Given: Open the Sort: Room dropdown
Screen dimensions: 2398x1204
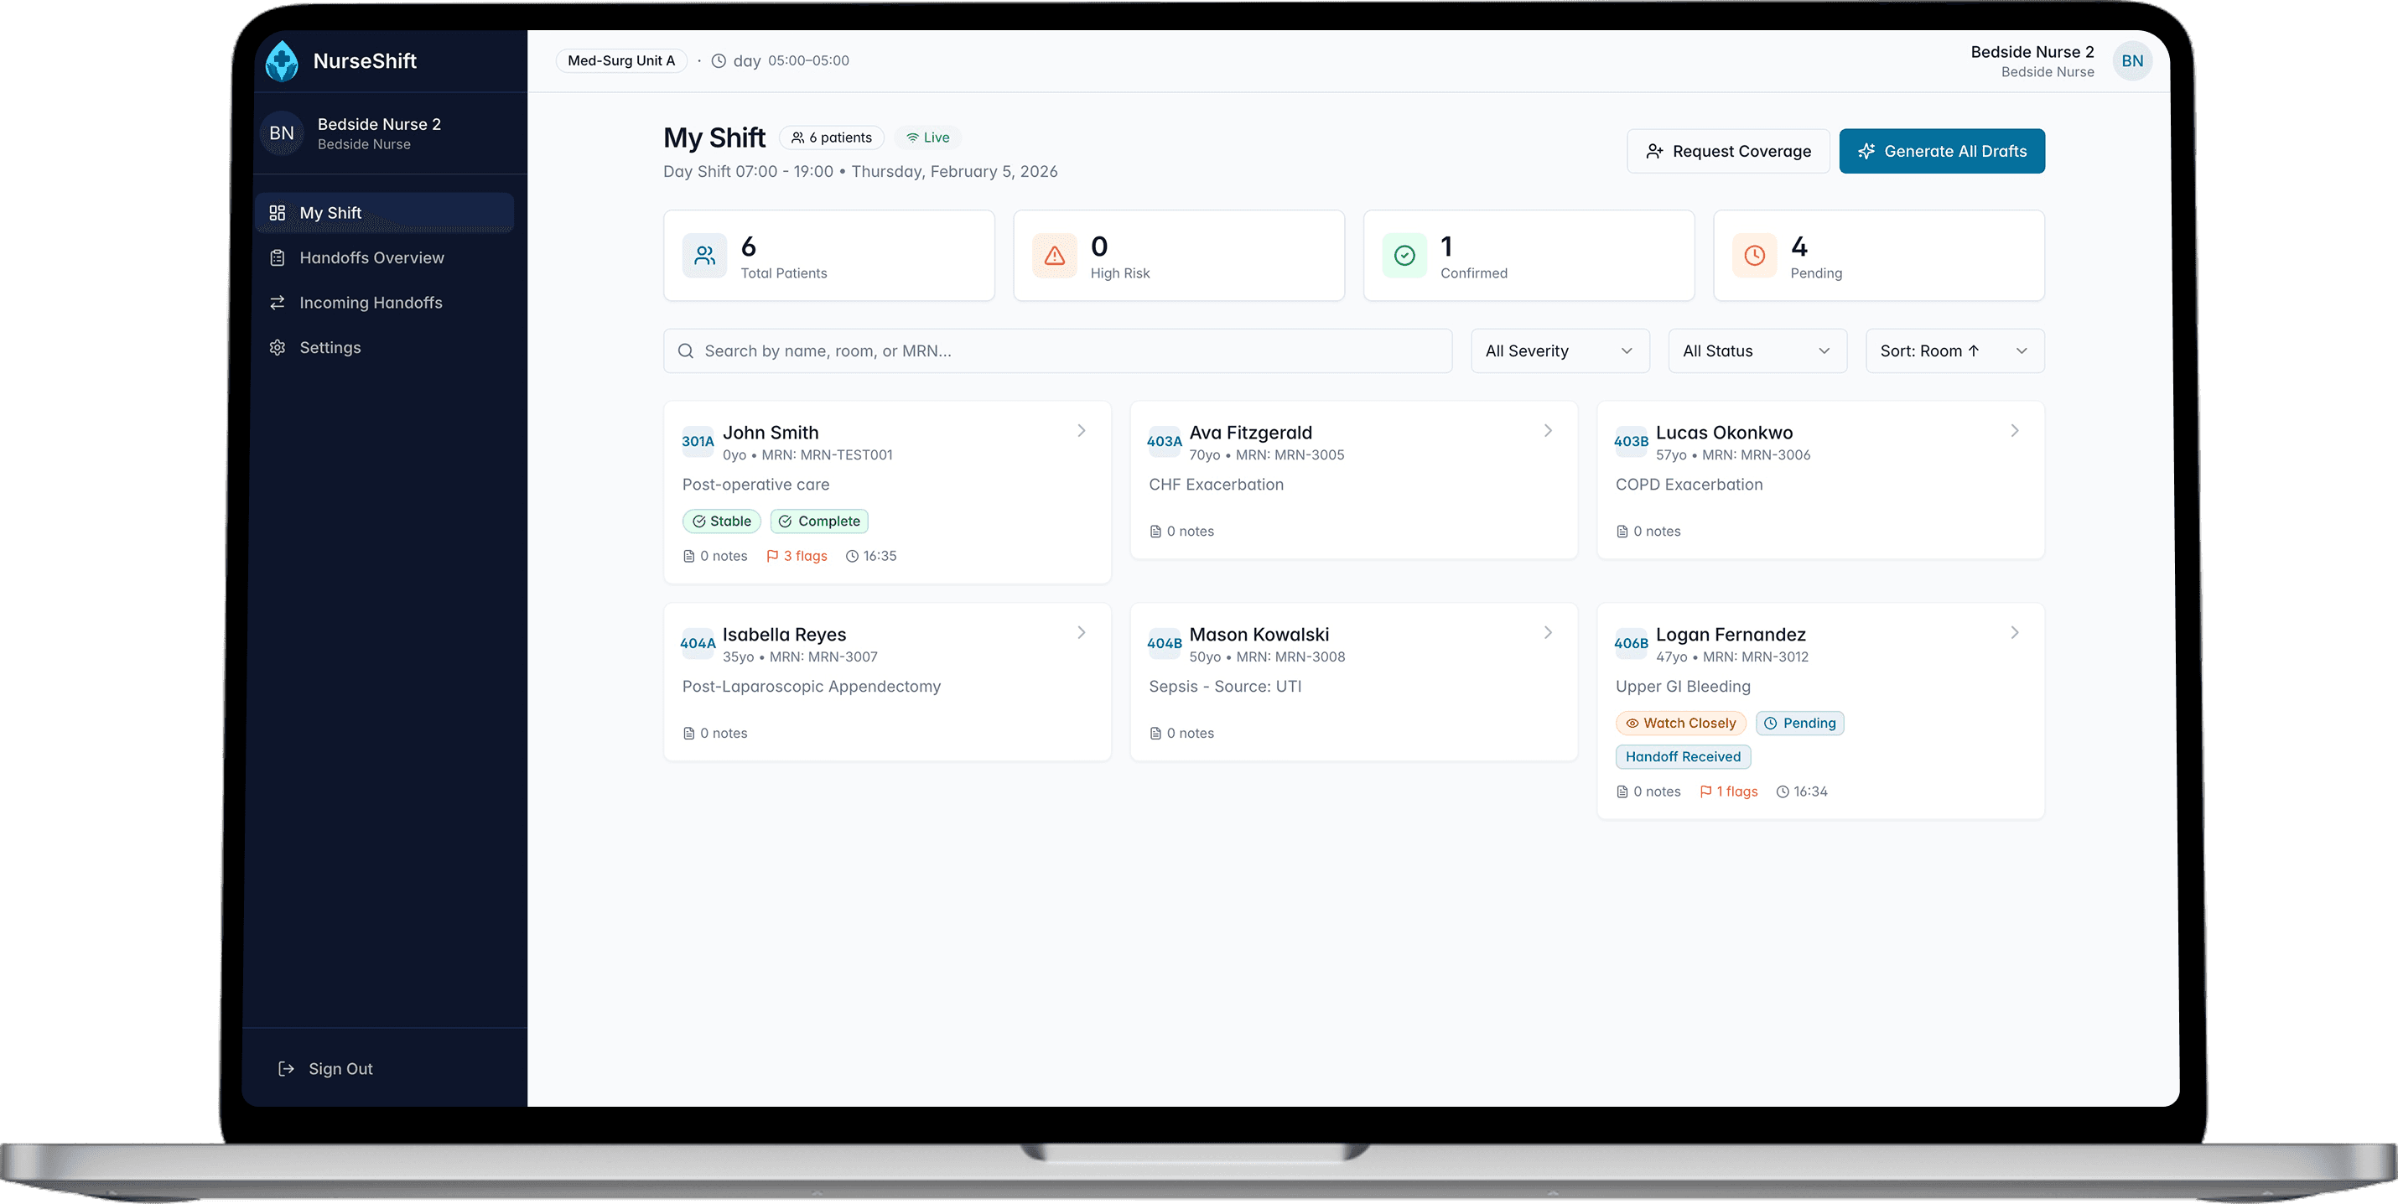Looking at the screenshot, I should coord(1954,351).
